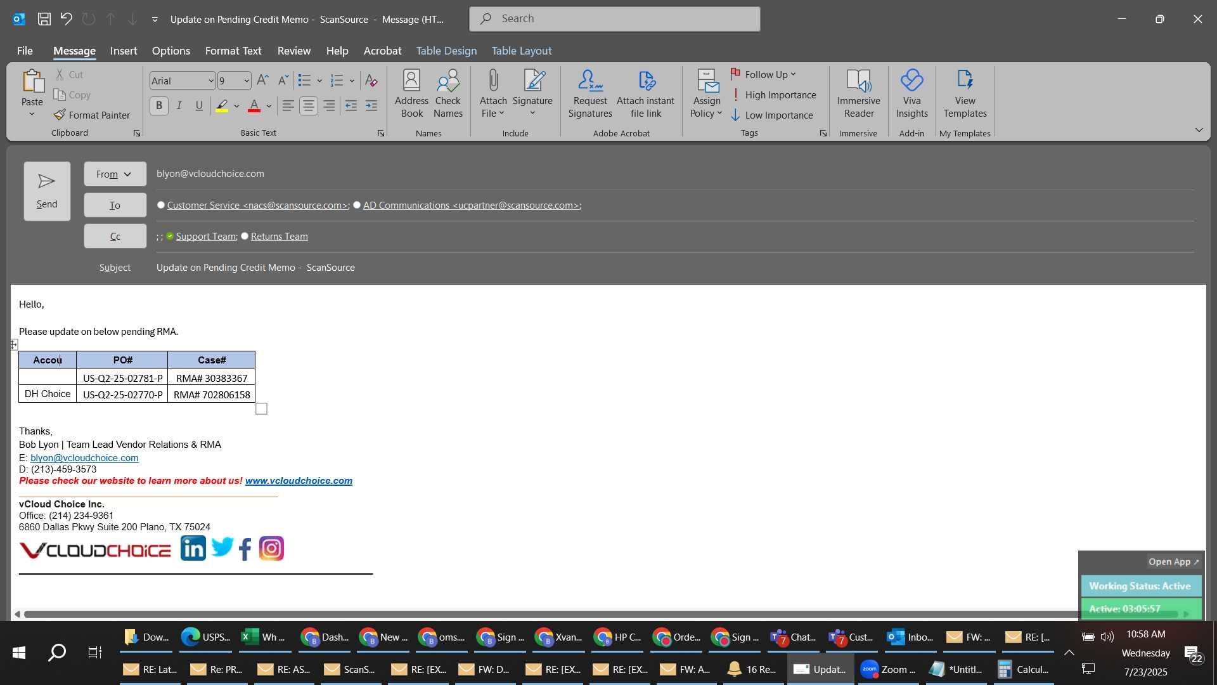The image size is (1217, 685).
Task: Open highlight color dropdown arrow
Action: [236, 106]
